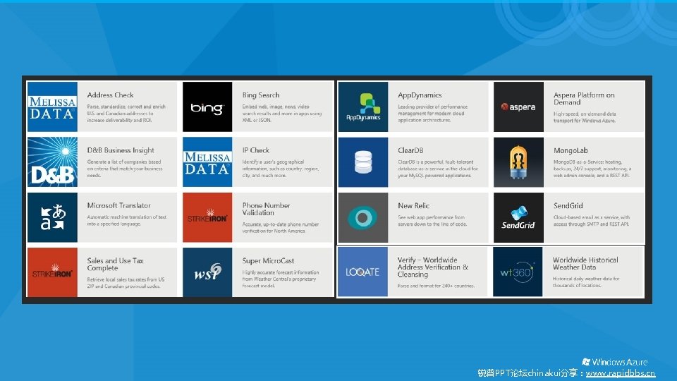Click description 'Cloud-based email as a service'
The width and height of the screenshot is (677, 381).
592,220
